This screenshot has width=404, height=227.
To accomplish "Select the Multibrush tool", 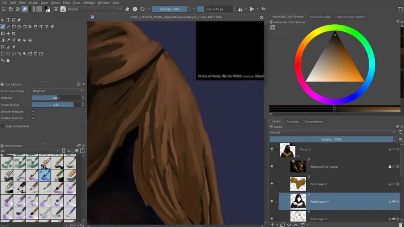I will 52,27.
